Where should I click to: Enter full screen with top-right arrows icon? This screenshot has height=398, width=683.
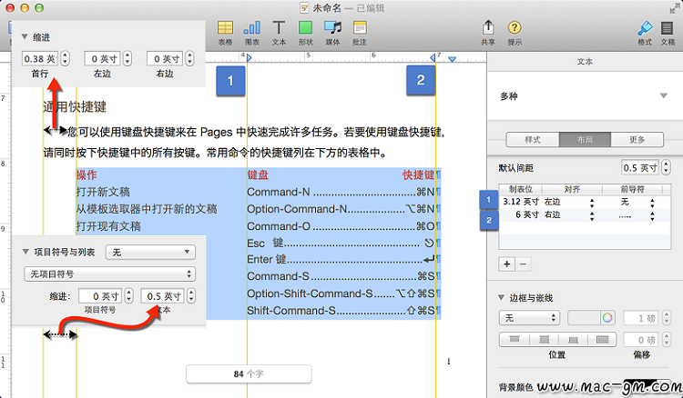[675, 8]
